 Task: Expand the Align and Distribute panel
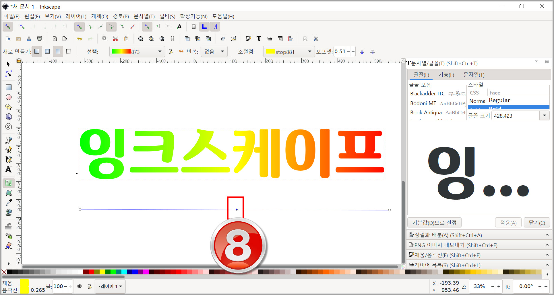pyautogui.click(x=479, y=235)
